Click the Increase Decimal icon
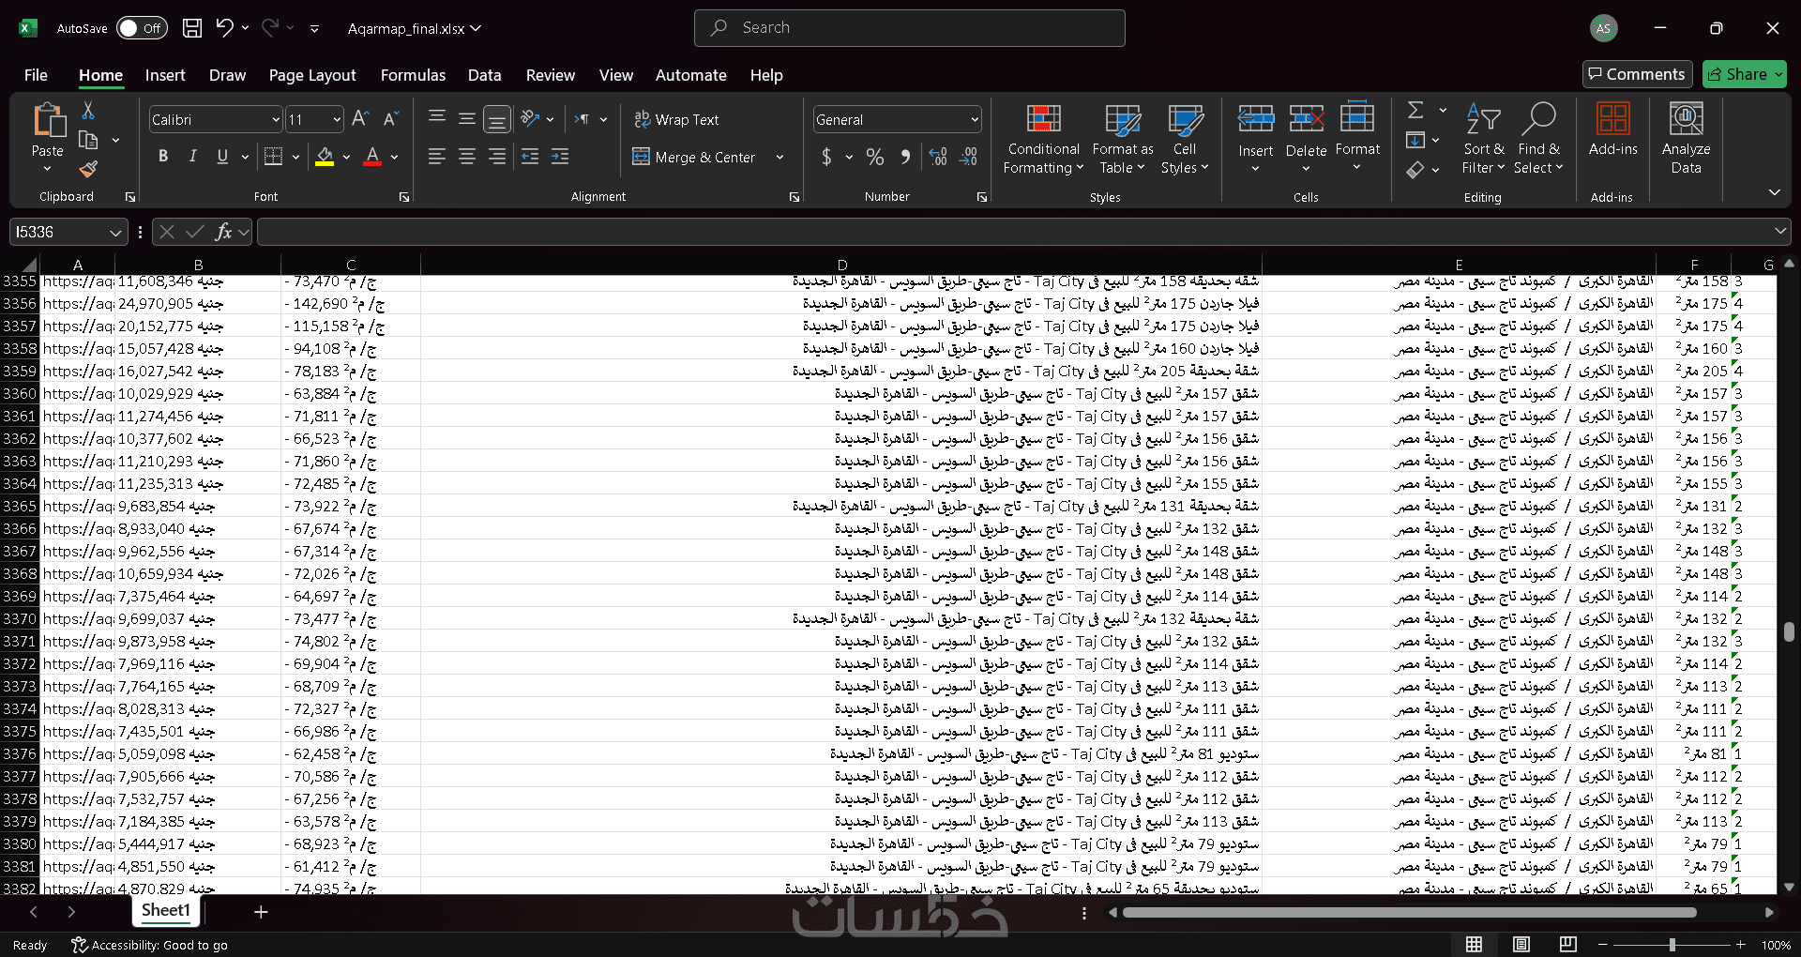1801x957 pixels. pyautogui.click(x=938, y=157)
